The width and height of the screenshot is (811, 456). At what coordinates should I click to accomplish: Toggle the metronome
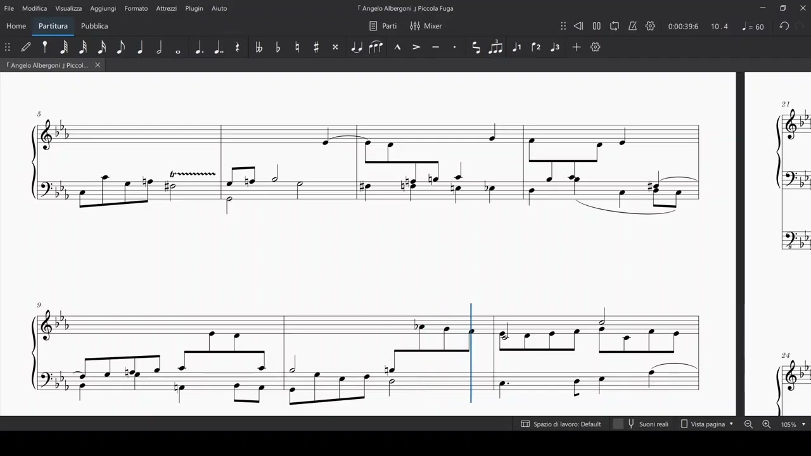click(x=632, y=26)
